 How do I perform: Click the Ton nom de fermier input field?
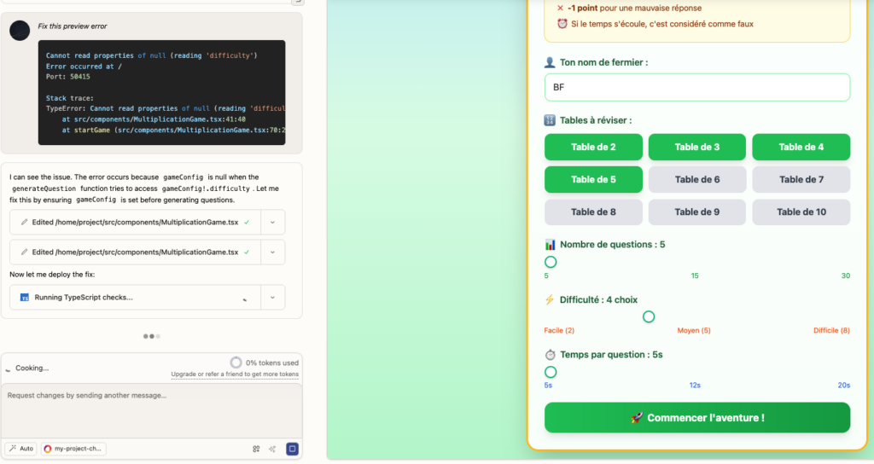697,87
